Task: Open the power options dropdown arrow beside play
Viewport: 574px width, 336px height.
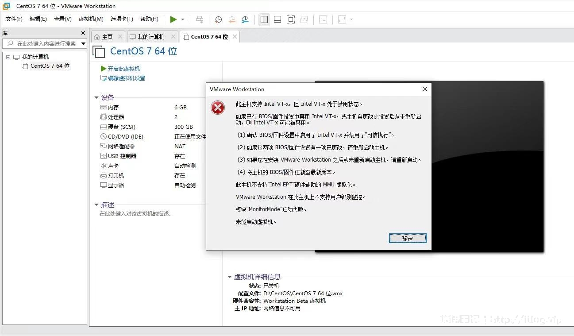Action: (183, 19)
